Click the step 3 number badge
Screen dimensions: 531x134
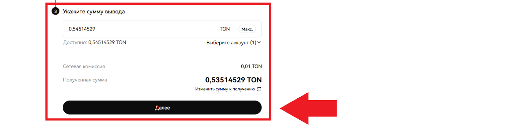click(x=55, y=11)
